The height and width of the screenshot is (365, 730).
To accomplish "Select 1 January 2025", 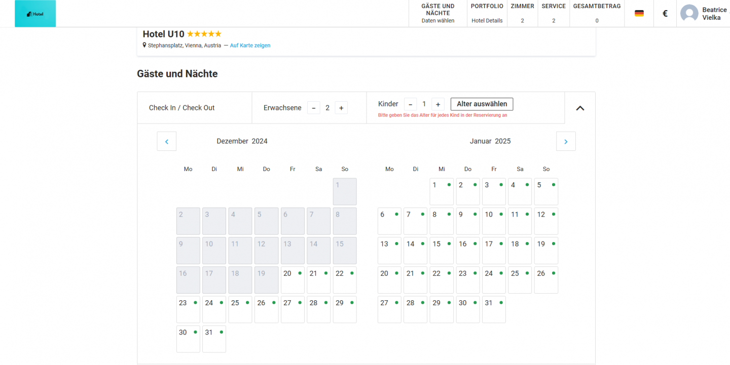I will pyautogui.click(x=442, y=191).
